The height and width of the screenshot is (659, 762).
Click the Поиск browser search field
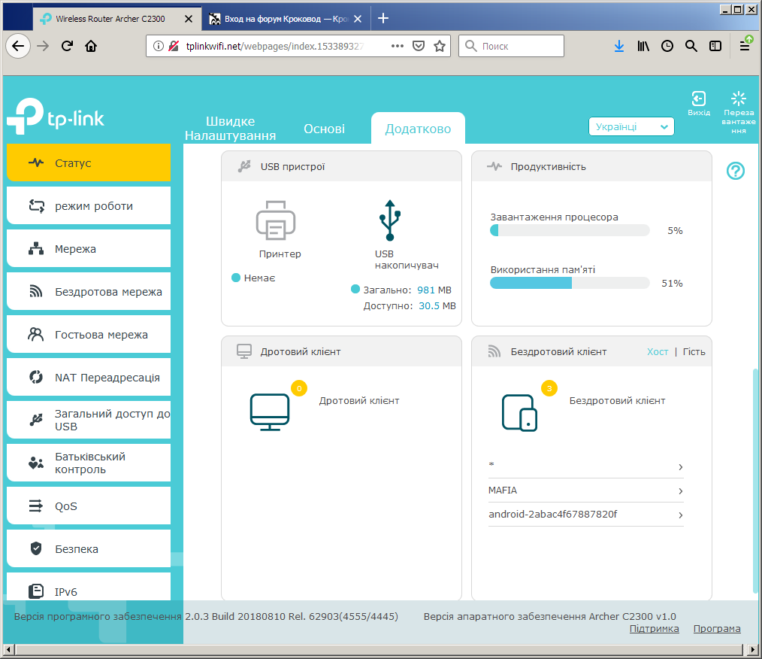click(x=511, y=46)
